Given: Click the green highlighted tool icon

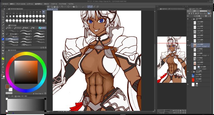Looking at the screenshot, I should pyautogui.click(x=3, y=59).
